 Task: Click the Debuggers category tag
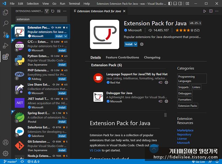point(185,93)
